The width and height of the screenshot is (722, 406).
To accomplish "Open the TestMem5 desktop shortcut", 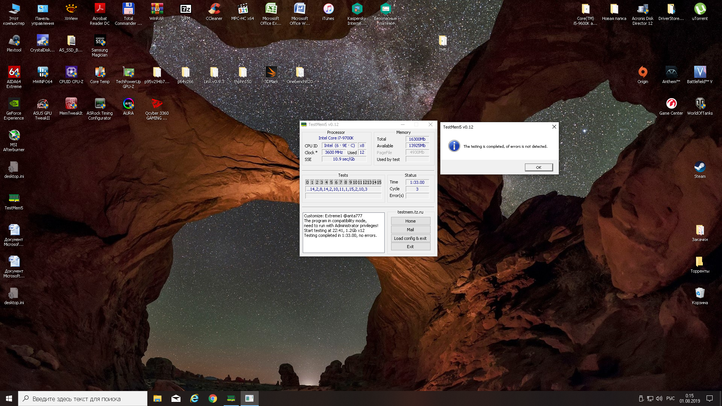I will click(x=14, y=198).
